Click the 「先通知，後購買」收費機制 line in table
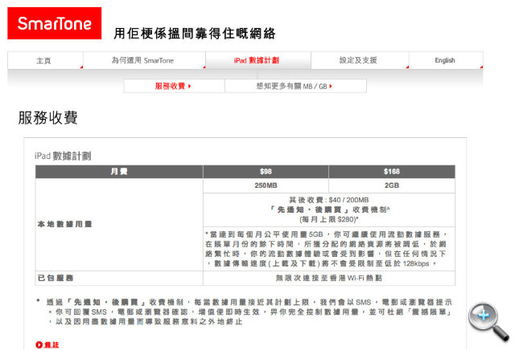The height and width of the screenshot is (350, 515). 329,210
